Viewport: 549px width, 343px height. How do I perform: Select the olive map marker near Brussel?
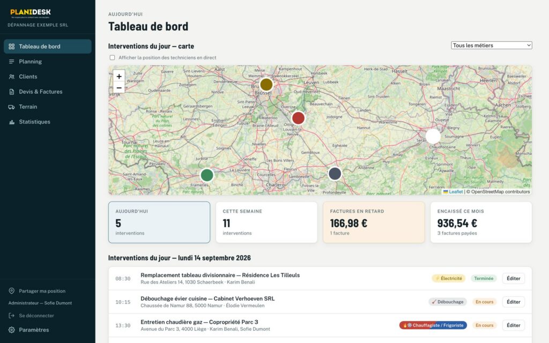266,84
